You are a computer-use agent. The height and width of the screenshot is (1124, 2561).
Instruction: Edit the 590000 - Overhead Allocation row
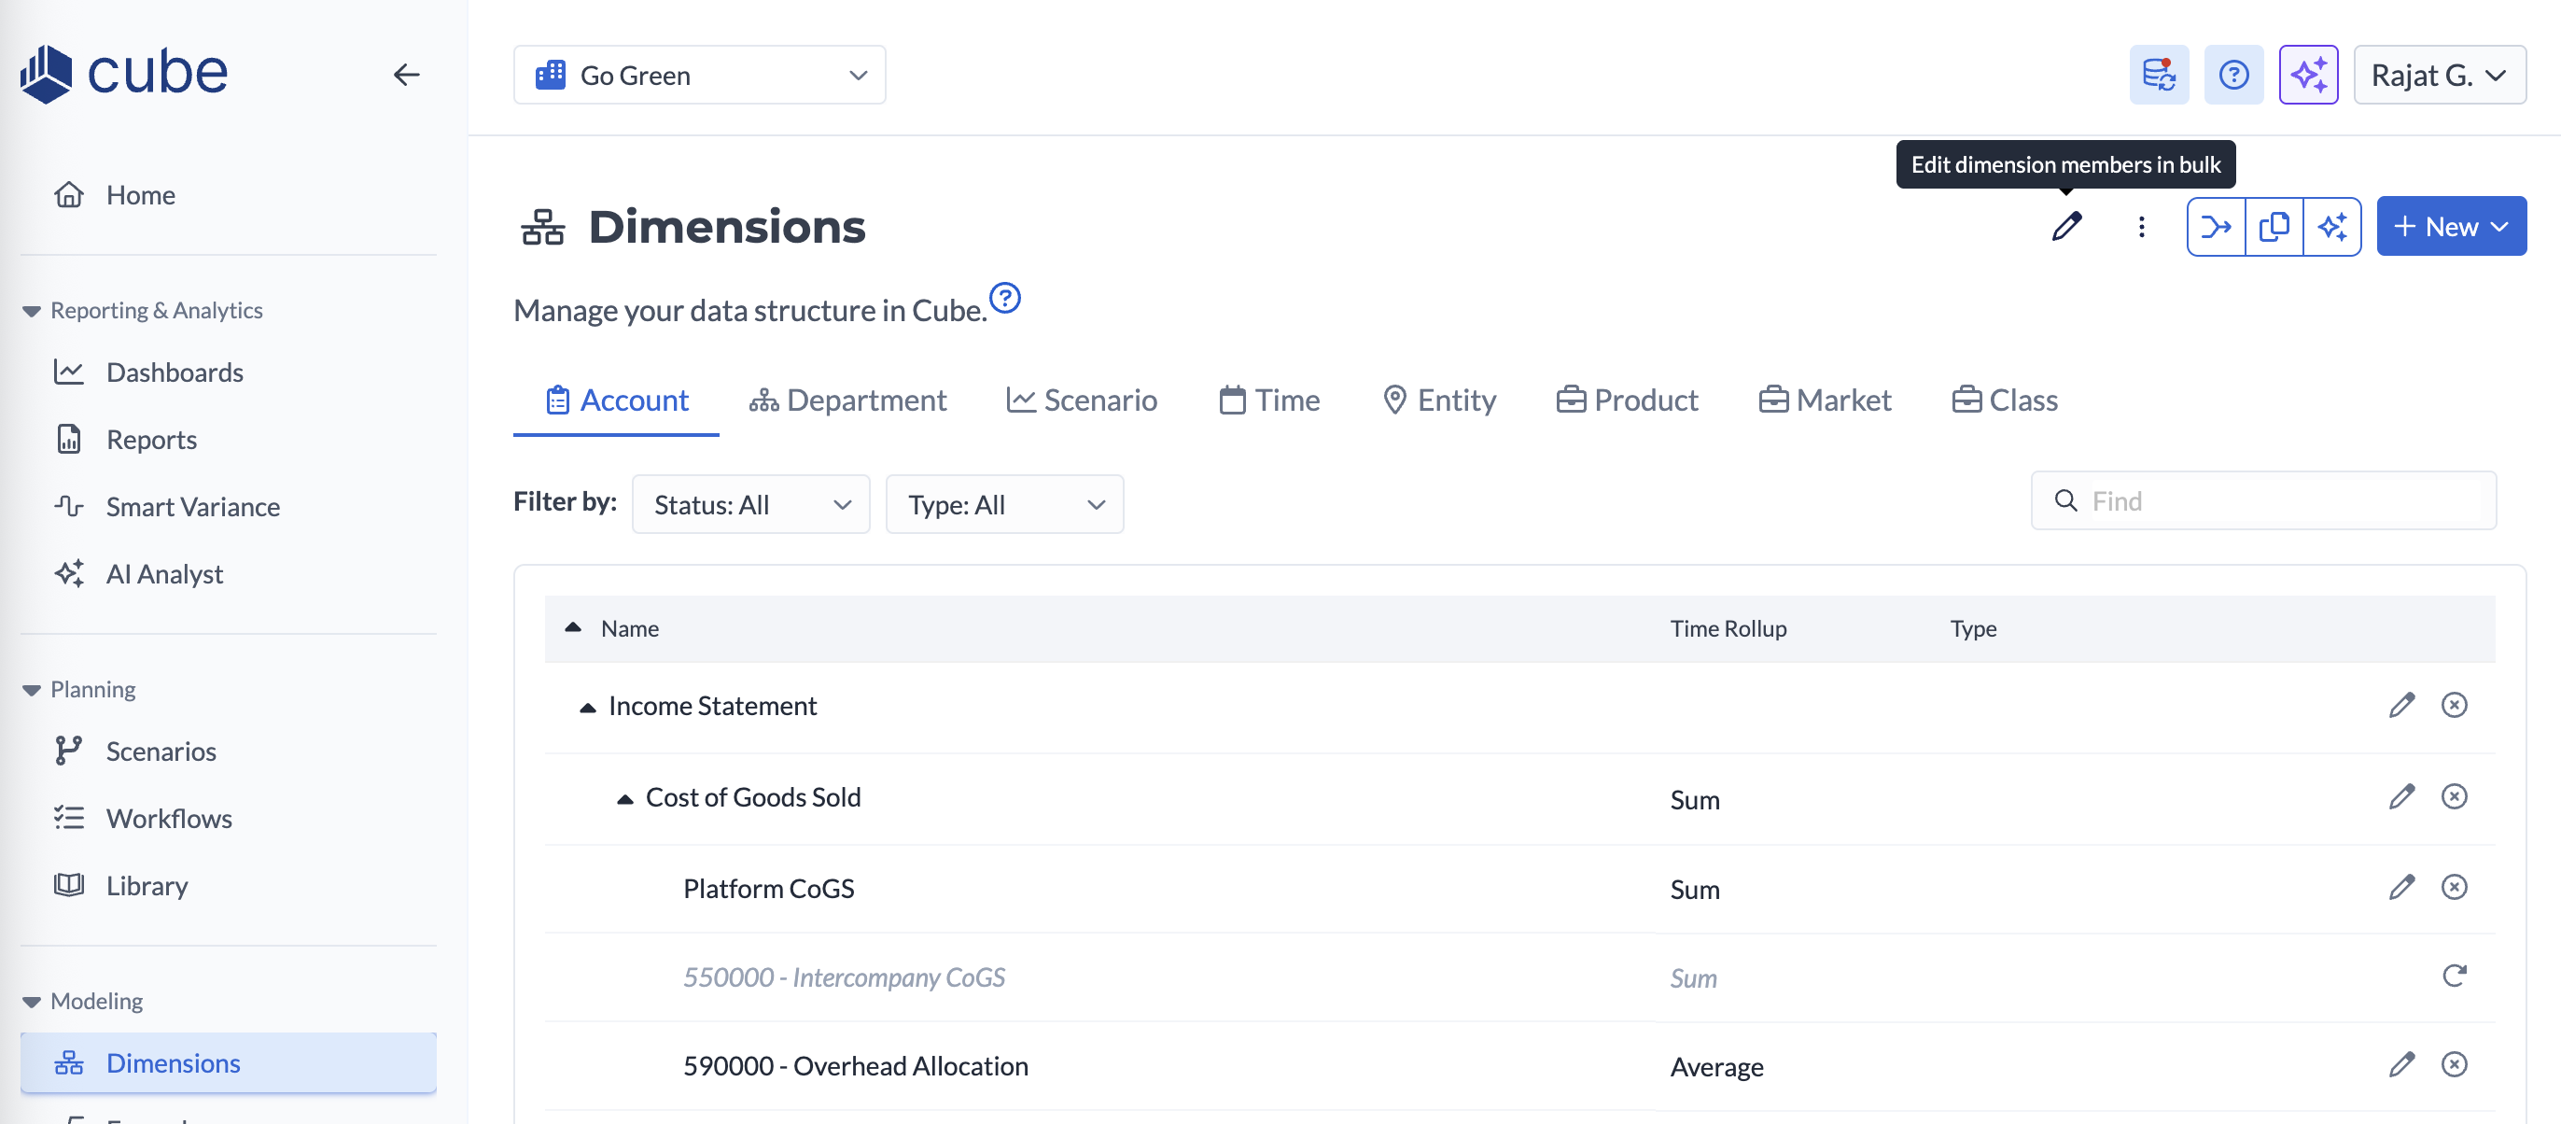coord(2400,1064)
